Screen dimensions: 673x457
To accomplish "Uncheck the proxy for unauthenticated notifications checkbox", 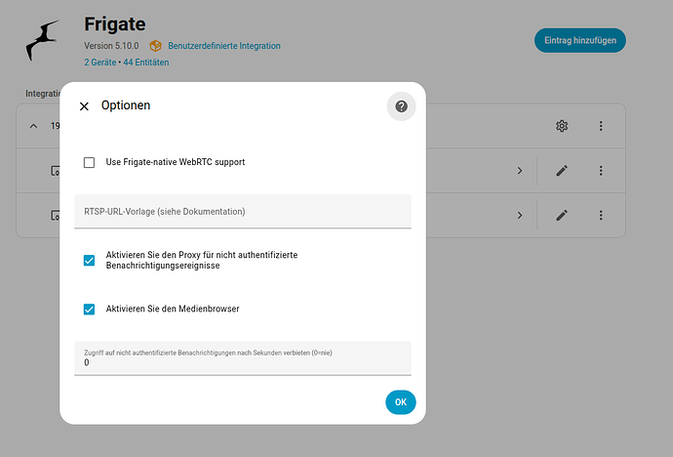I will (90, 261).
